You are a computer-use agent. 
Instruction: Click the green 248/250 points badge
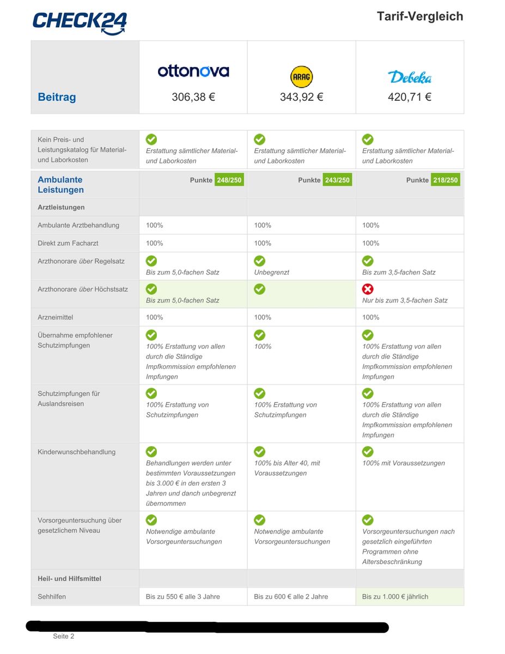coord(229,180)
